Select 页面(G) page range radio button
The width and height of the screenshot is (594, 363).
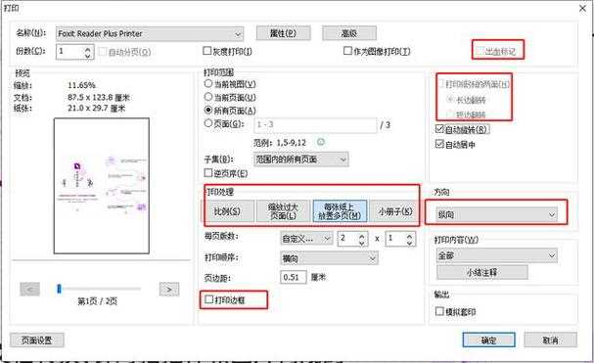click(208, 123)
